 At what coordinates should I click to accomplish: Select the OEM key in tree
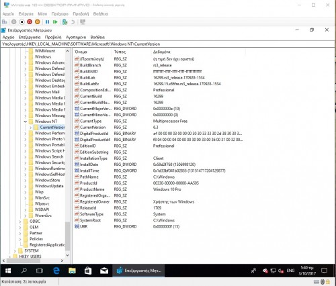click(x=34, y=227)
